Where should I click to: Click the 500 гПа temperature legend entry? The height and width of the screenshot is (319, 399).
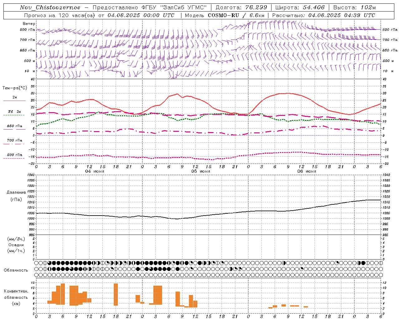(x=15, y=155)
